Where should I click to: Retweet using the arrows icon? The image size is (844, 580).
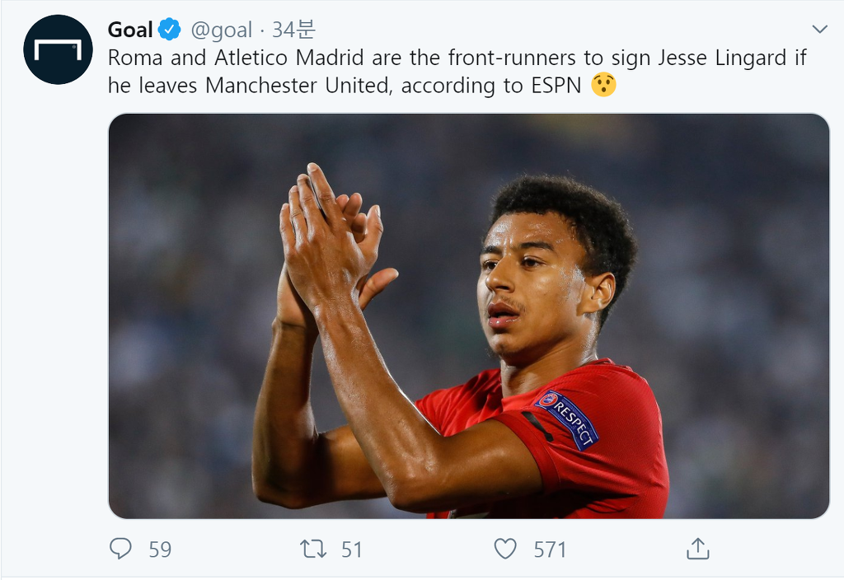tap(313, 549)
